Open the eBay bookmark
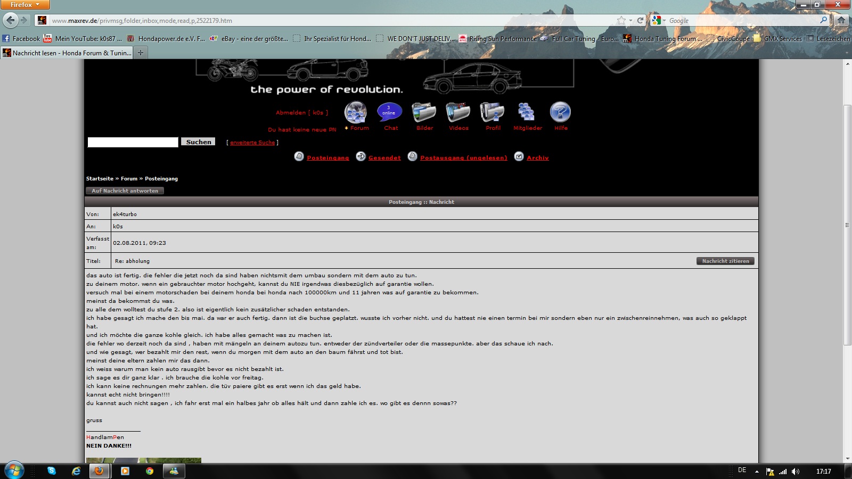The image size is (852, 479). tap(249, 38)
